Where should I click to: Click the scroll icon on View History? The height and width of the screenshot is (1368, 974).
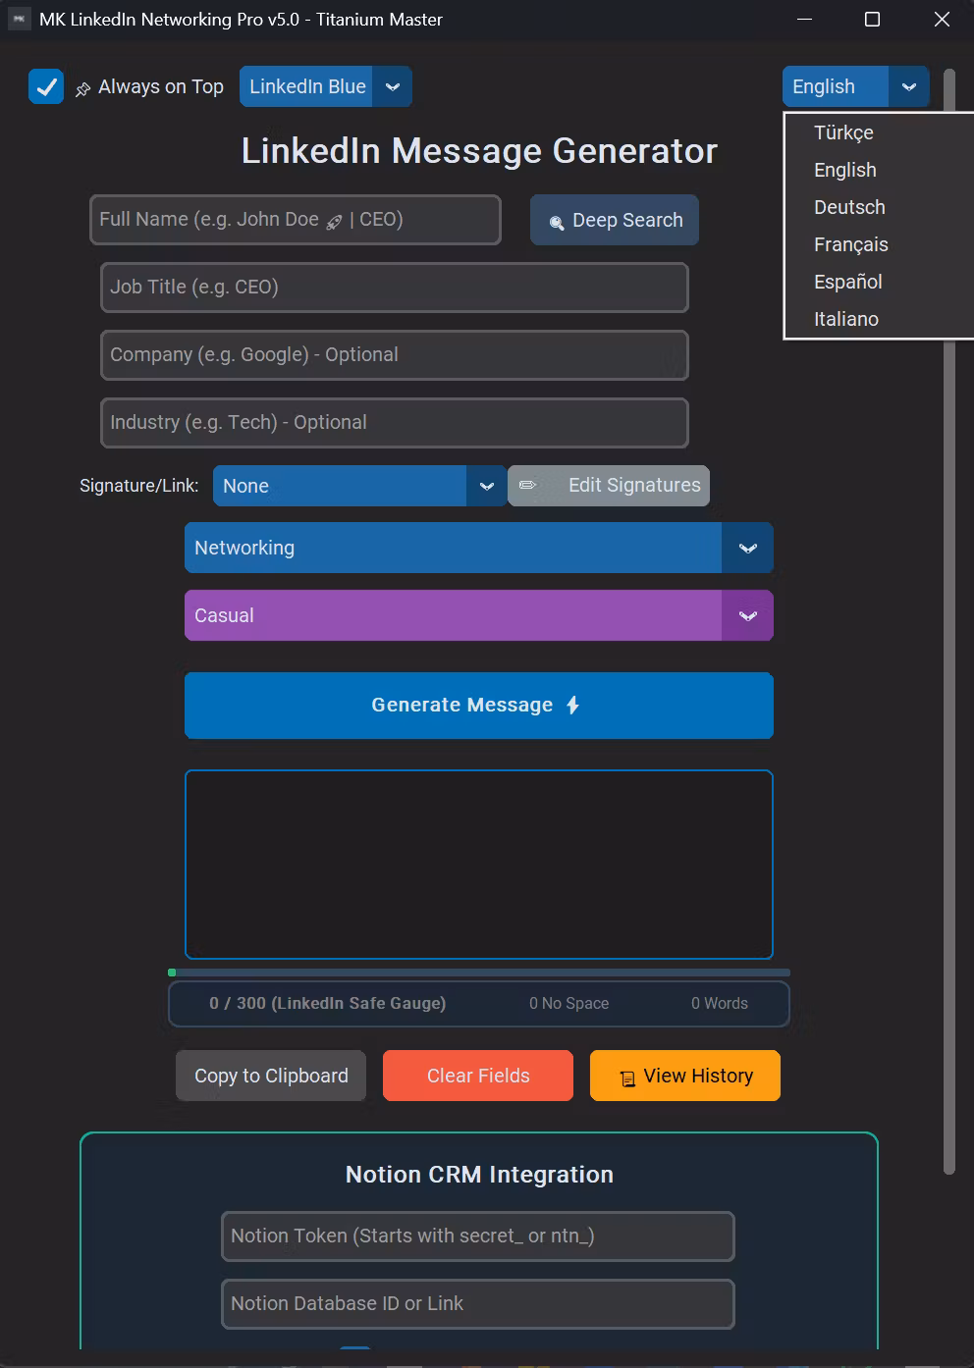click(x=627, y=1079)
